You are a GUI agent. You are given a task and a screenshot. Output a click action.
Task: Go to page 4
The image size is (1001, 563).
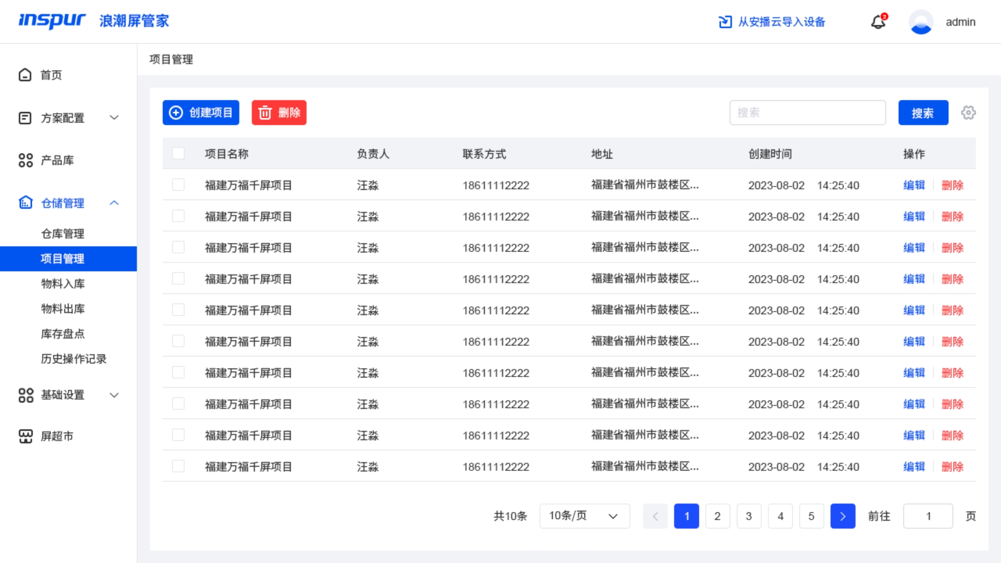(780, 516)
